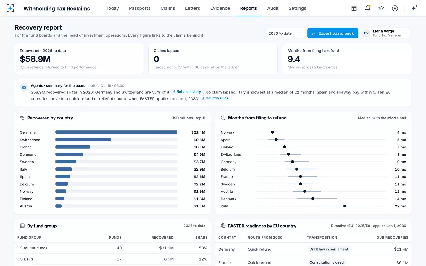Click the graduation cap learning icon
426x266 pixels.
(x=381, y=8)
